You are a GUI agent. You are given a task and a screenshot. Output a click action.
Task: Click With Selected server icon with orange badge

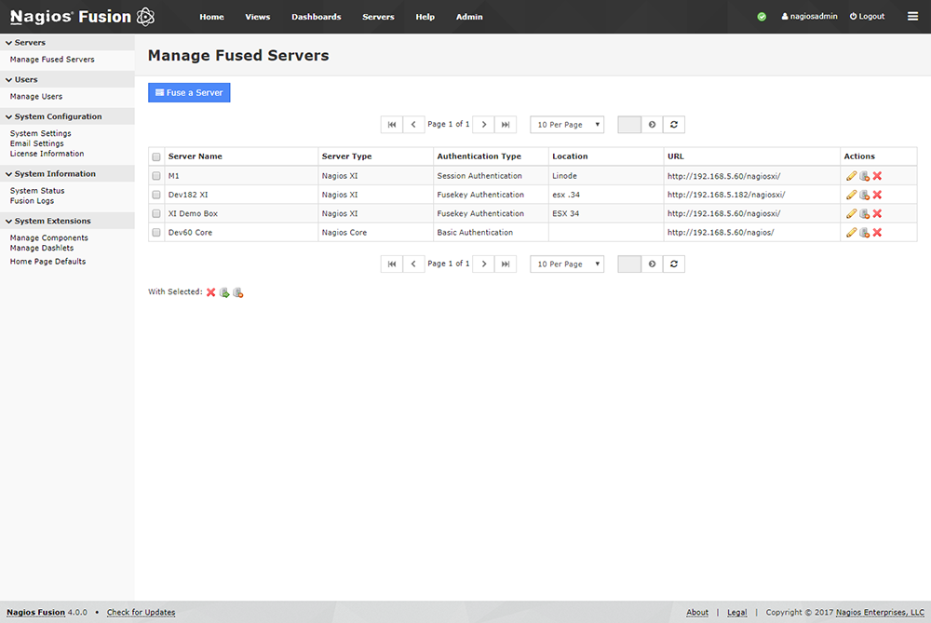238,292
